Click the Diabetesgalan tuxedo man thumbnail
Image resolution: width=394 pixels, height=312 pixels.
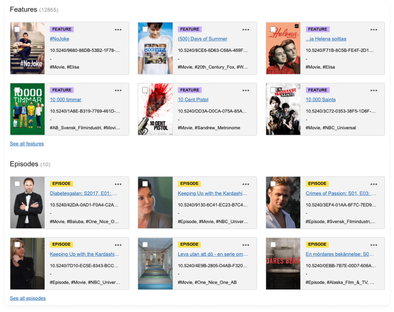point(27,203)
